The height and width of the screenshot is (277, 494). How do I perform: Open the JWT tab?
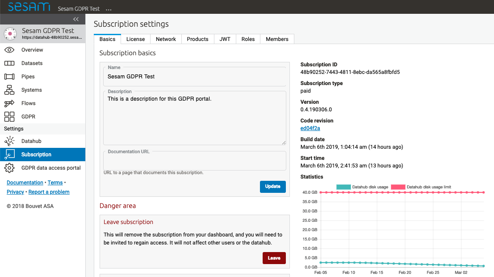point(225,39)
